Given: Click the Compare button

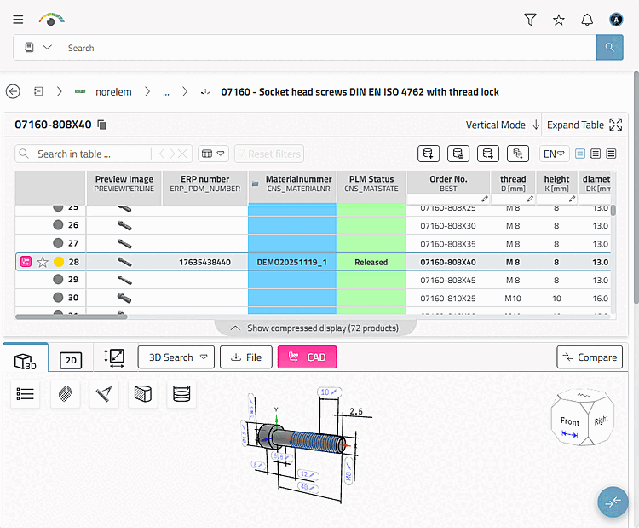Looking at the screenshot, I should pyautogui.click(x=590, y=357).
